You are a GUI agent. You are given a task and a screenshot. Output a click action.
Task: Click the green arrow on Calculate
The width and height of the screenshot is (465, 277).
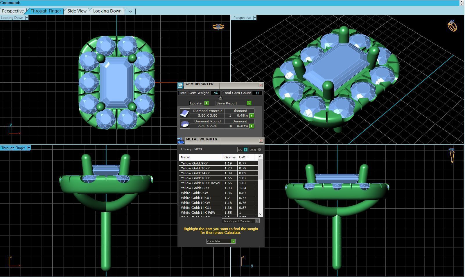(x=233, y=241)
